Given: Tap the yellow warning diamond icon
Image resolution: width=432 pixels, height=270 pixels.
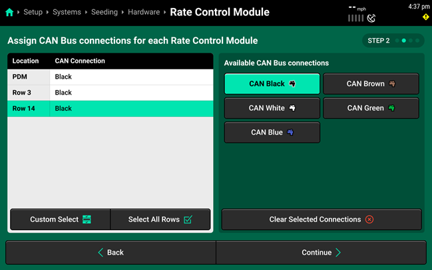Looking at the screenshot, I should (425, 17).
